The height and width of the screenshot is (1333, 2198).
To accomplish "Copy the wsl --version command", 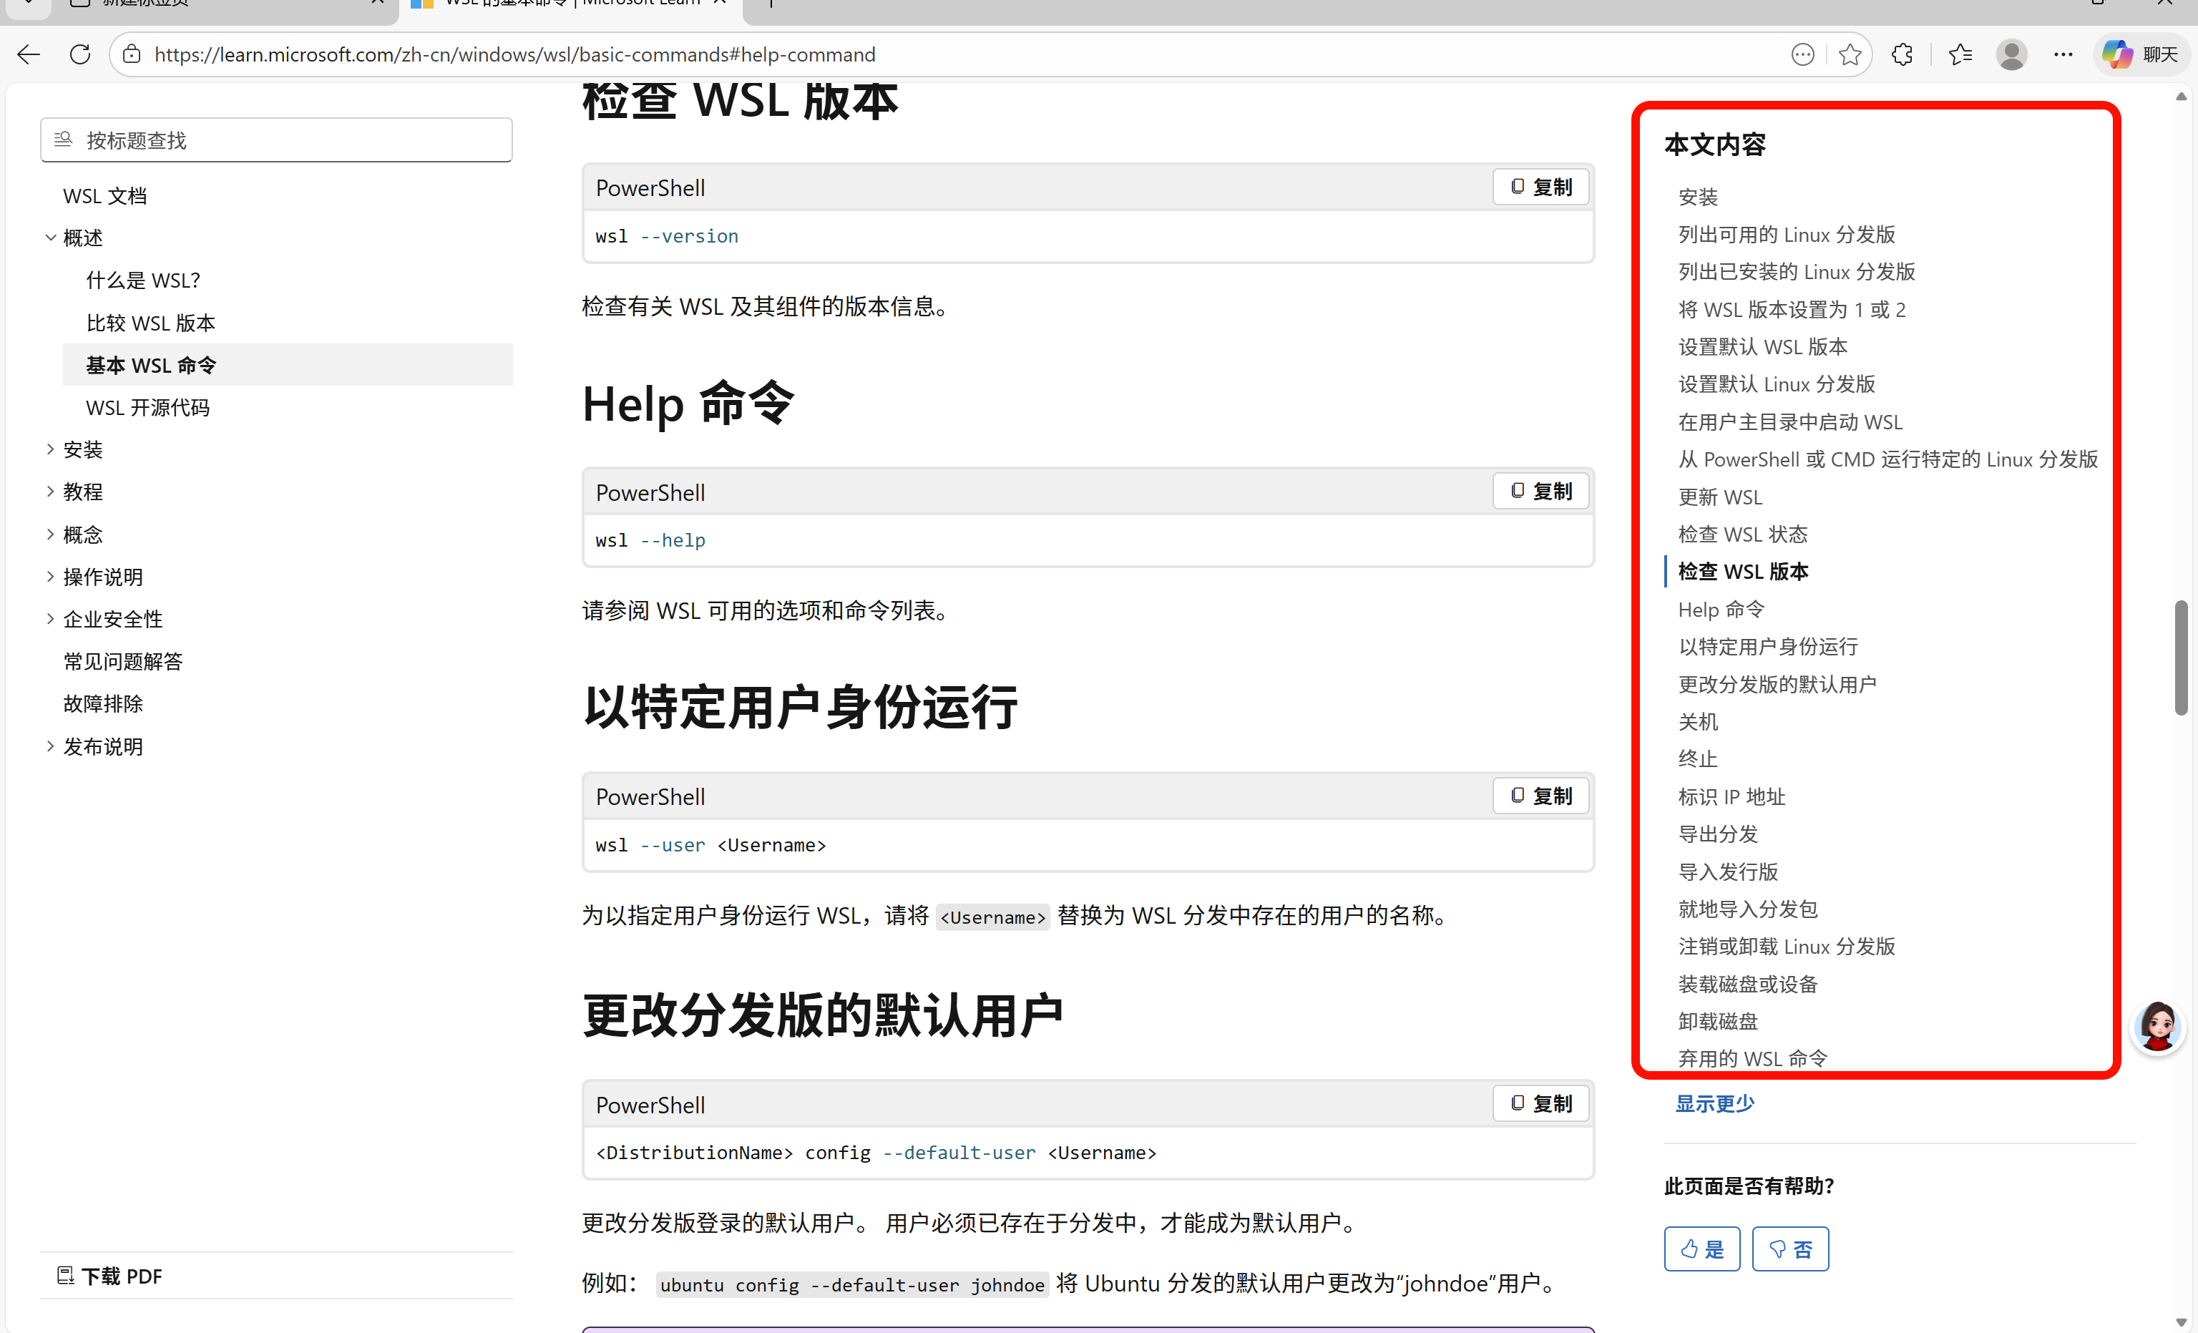I will tap(1540, 187).
